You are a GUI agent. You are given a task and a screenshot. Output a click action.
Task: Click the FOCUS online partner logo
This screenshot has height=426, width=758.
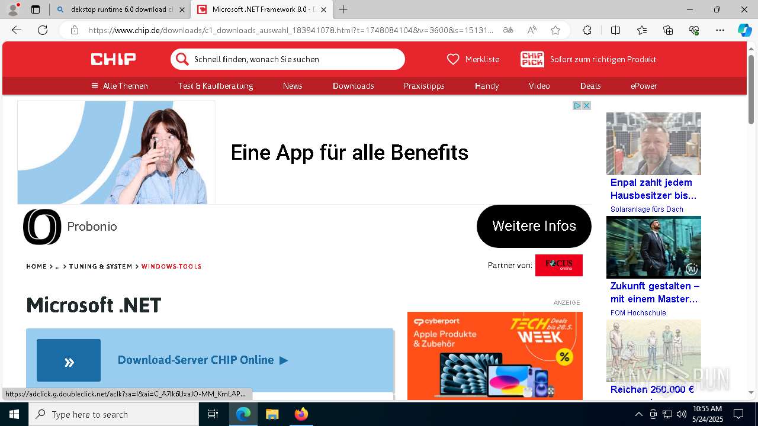[x=559, y=265]
